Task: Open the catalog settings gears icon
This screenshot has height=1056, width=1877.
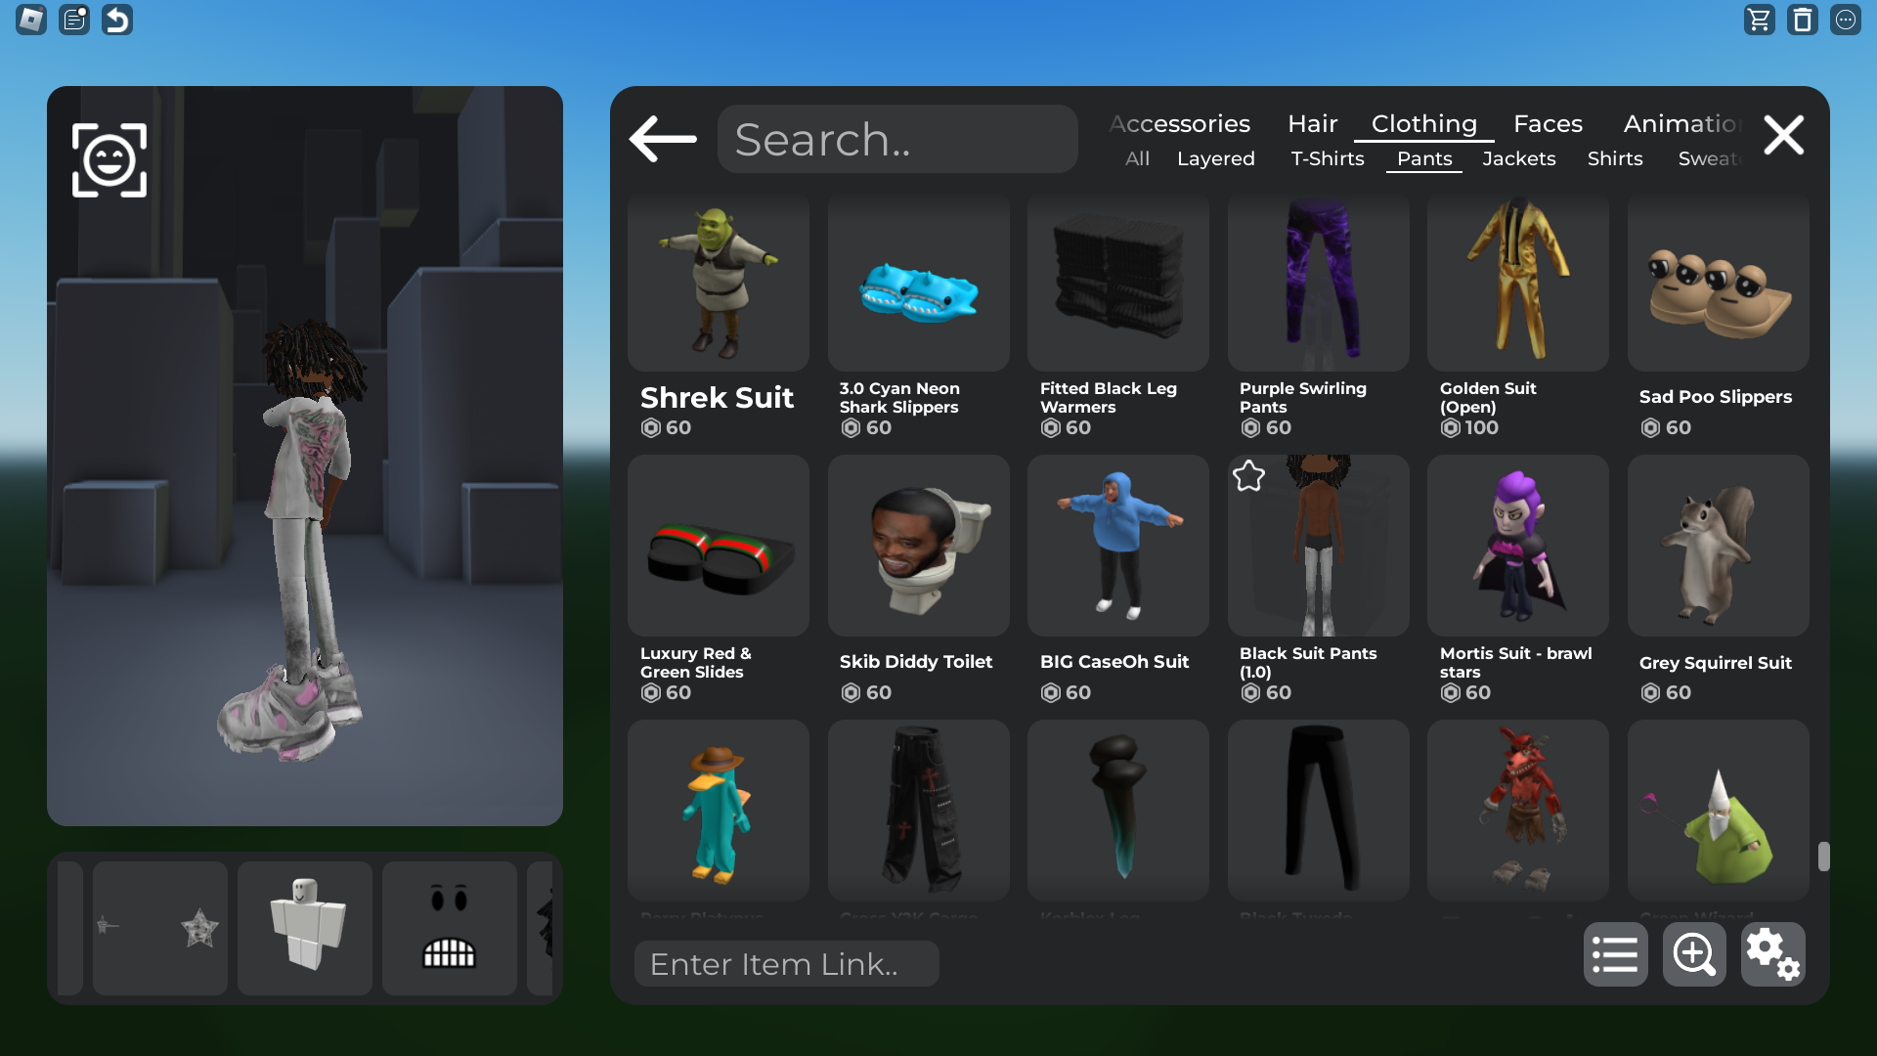Action: 1772,953
